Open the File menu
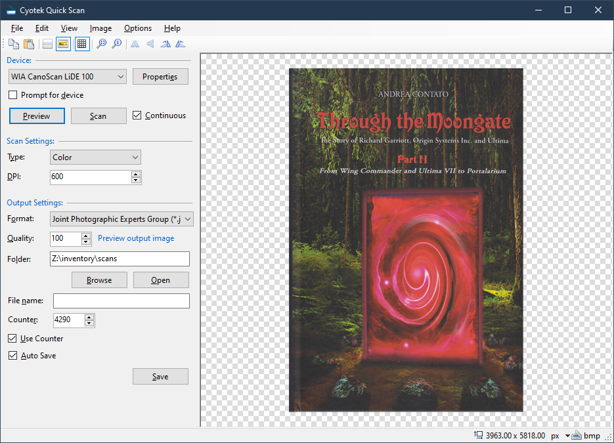The width and height of the screenshot is (614, 443). [x=17, y=28]
